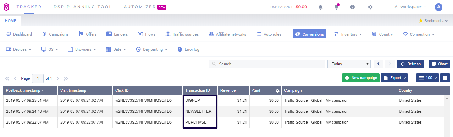453x137 pixels.
Task: Click the DSP balance $0.00 amount
Action: point(302,7)
